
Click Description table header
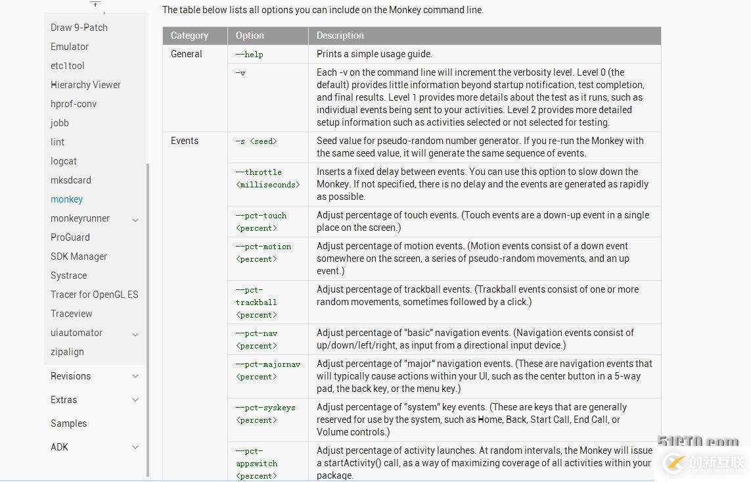click(485, 36)
